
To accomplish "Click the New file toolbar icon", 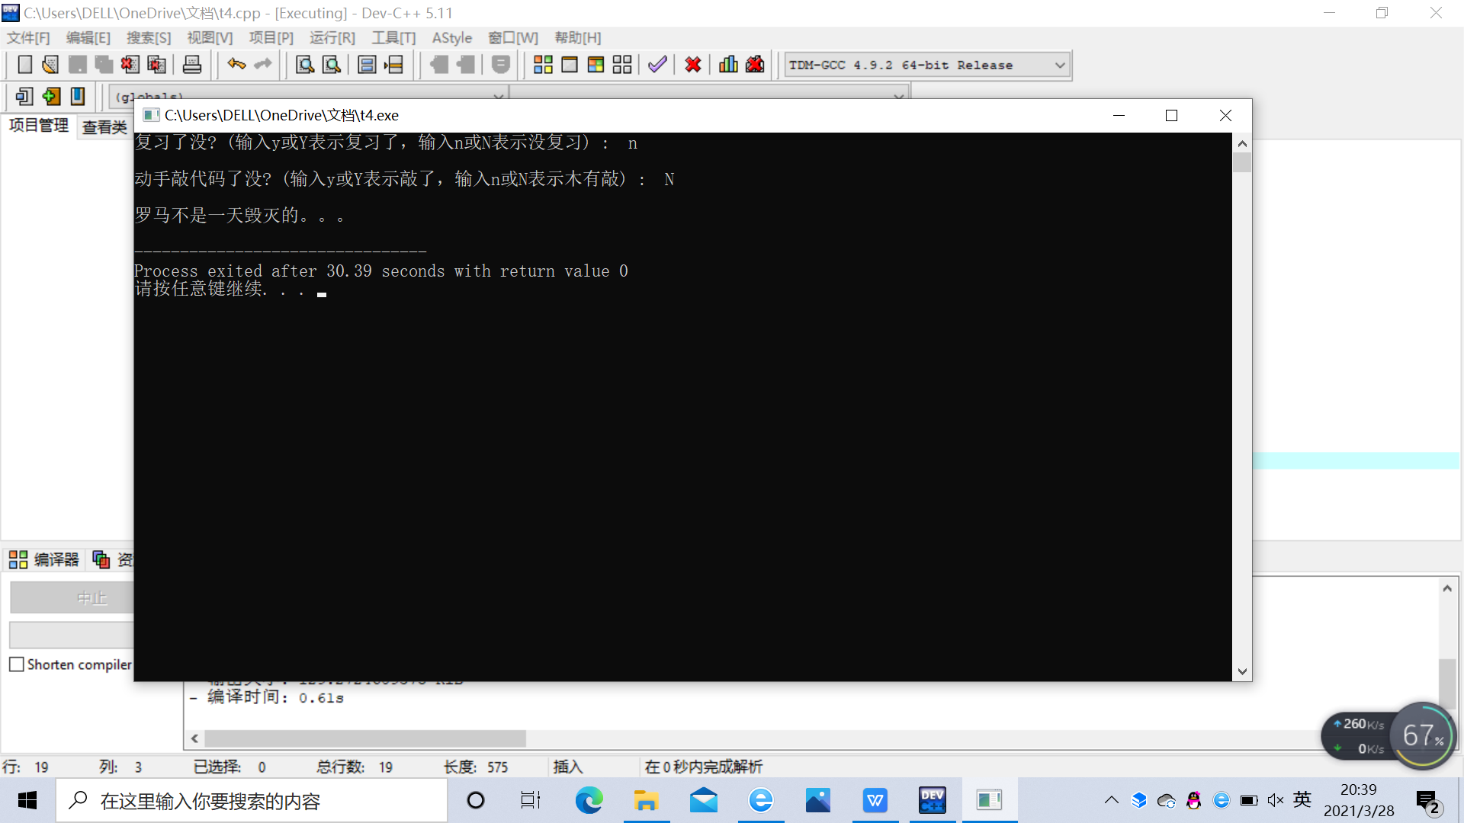I will tap(24, 65).
